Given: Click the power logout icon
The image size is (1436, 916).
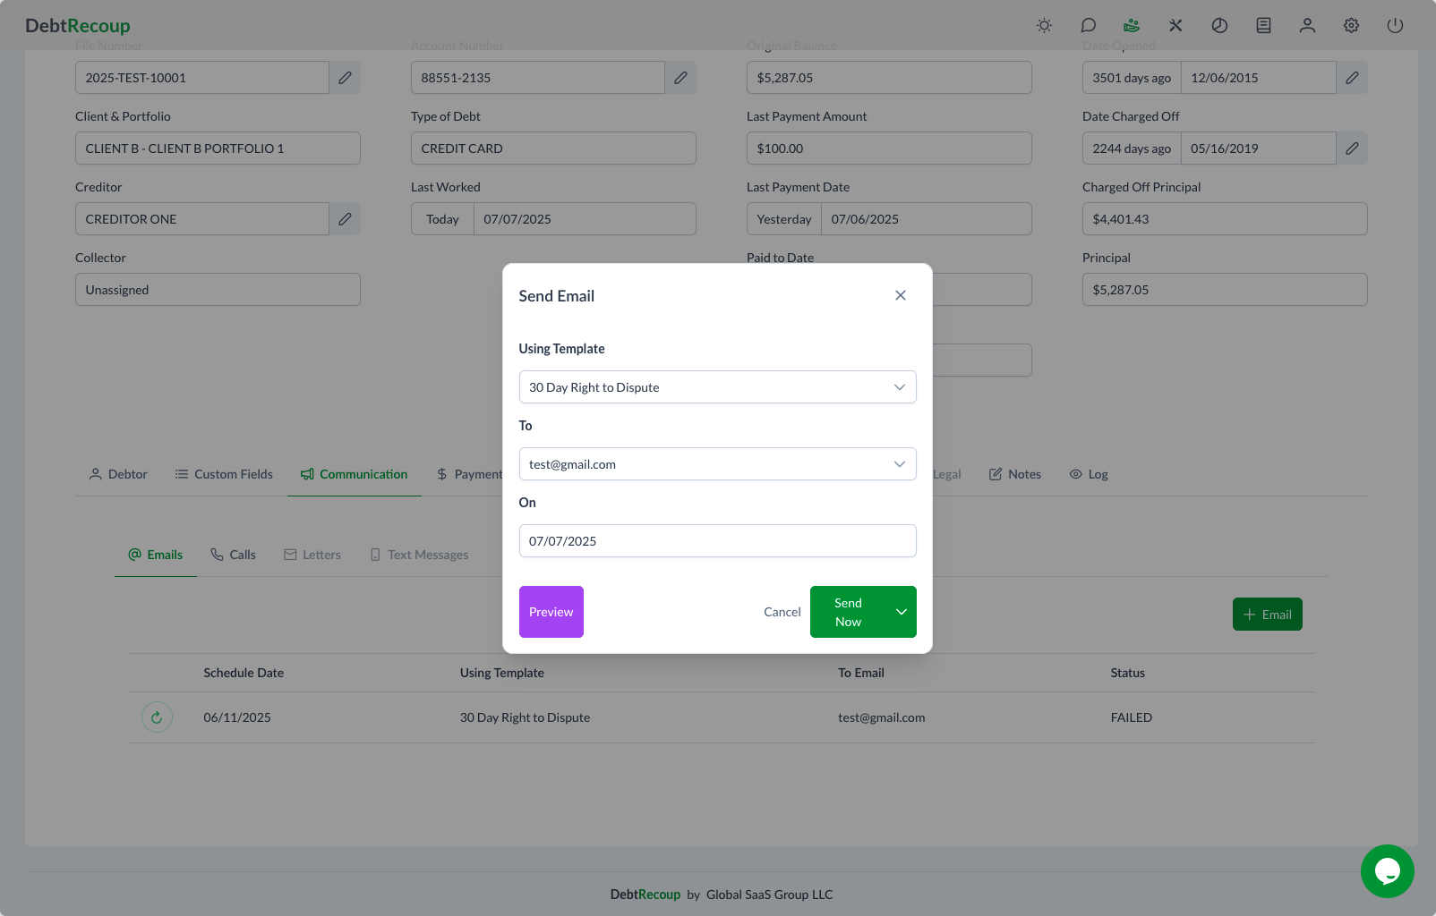Looking at the screenshot, I should tap(1395, 26).
